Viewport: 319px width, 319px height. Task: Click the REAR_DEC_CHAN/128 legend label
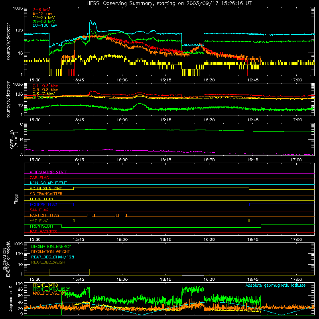tap(53, 257)
